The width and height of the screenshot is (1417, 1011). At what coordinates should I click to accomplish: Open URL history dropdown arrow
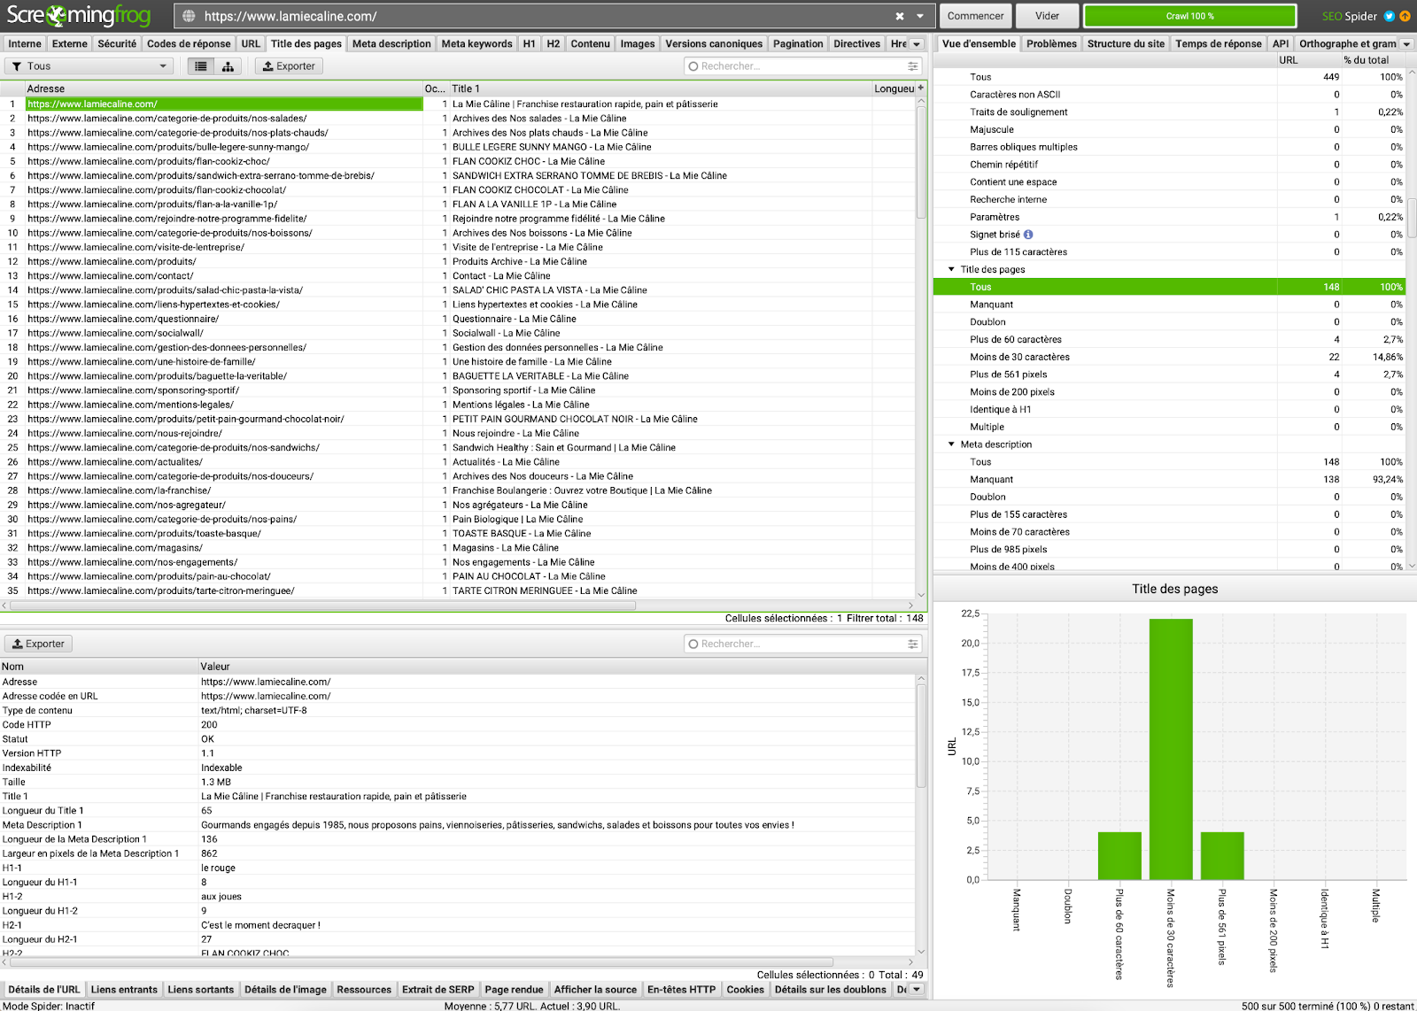point(920,16)
